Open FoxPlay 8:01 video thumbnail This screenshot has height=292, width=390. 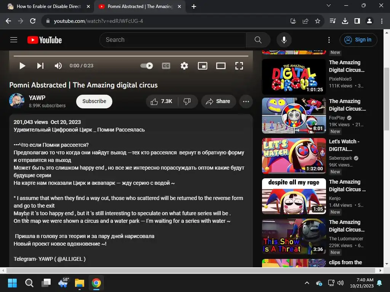click(x=294, y=116)
